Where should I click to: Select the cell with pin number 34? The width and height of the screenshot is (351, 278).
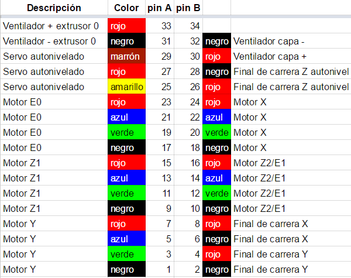(188, 26)
